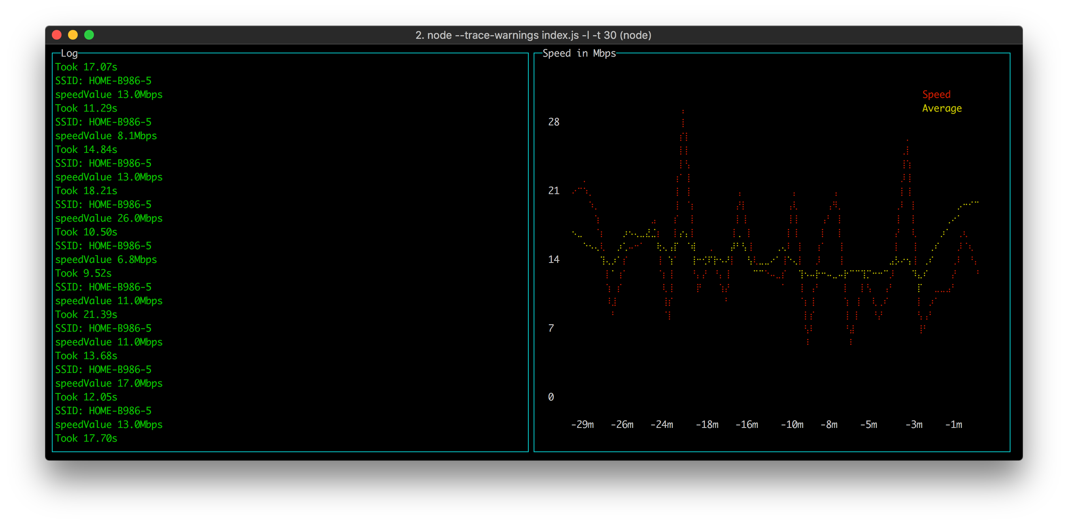Click the -29m x-axis time label

click(582, 425)
